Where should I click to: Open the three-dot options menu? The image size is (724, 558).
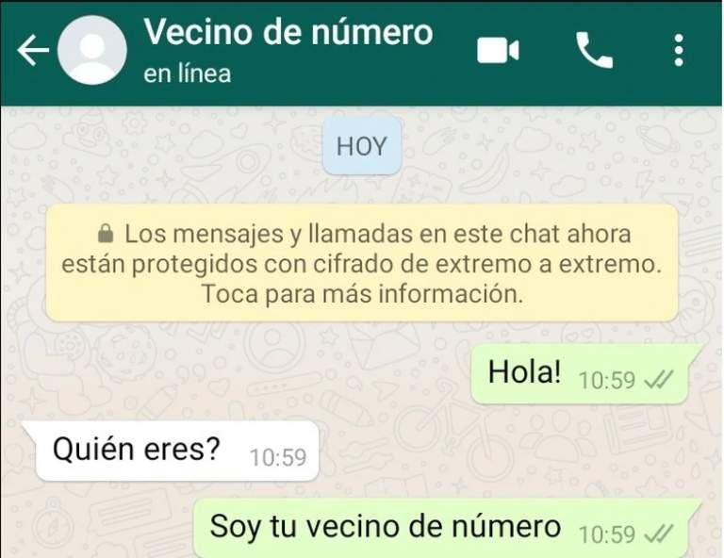pos(679,50)
